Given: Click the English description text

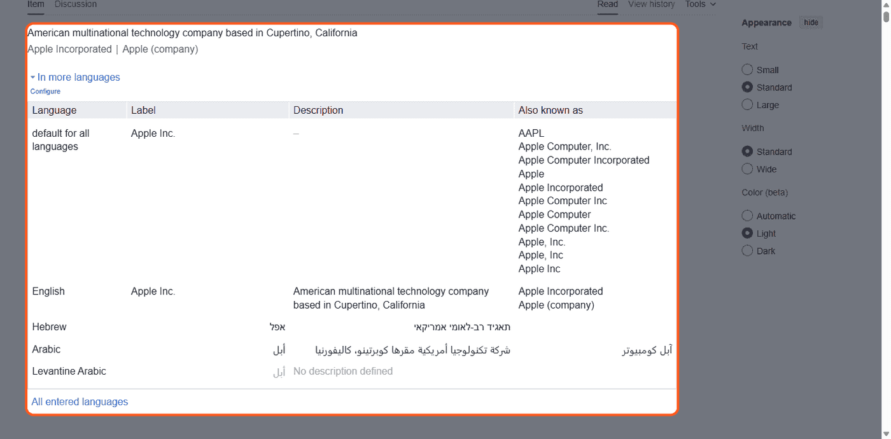Looking at the screenshot, I should pyautogui.click(x=391, y=298).
